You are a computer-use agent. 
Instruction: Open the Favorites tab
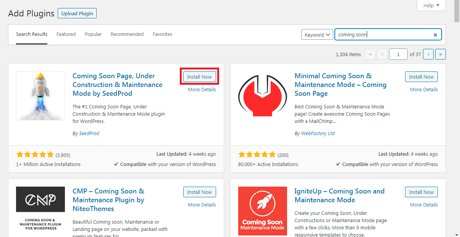point(163,34)
